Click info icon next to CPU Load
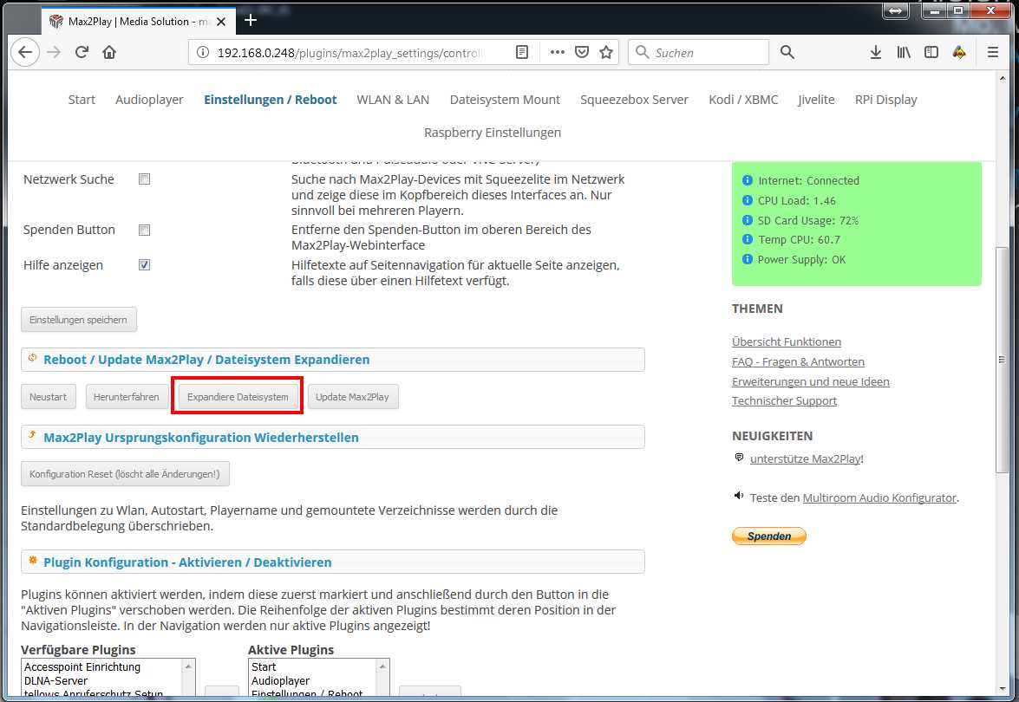 (x=748, y=200)
